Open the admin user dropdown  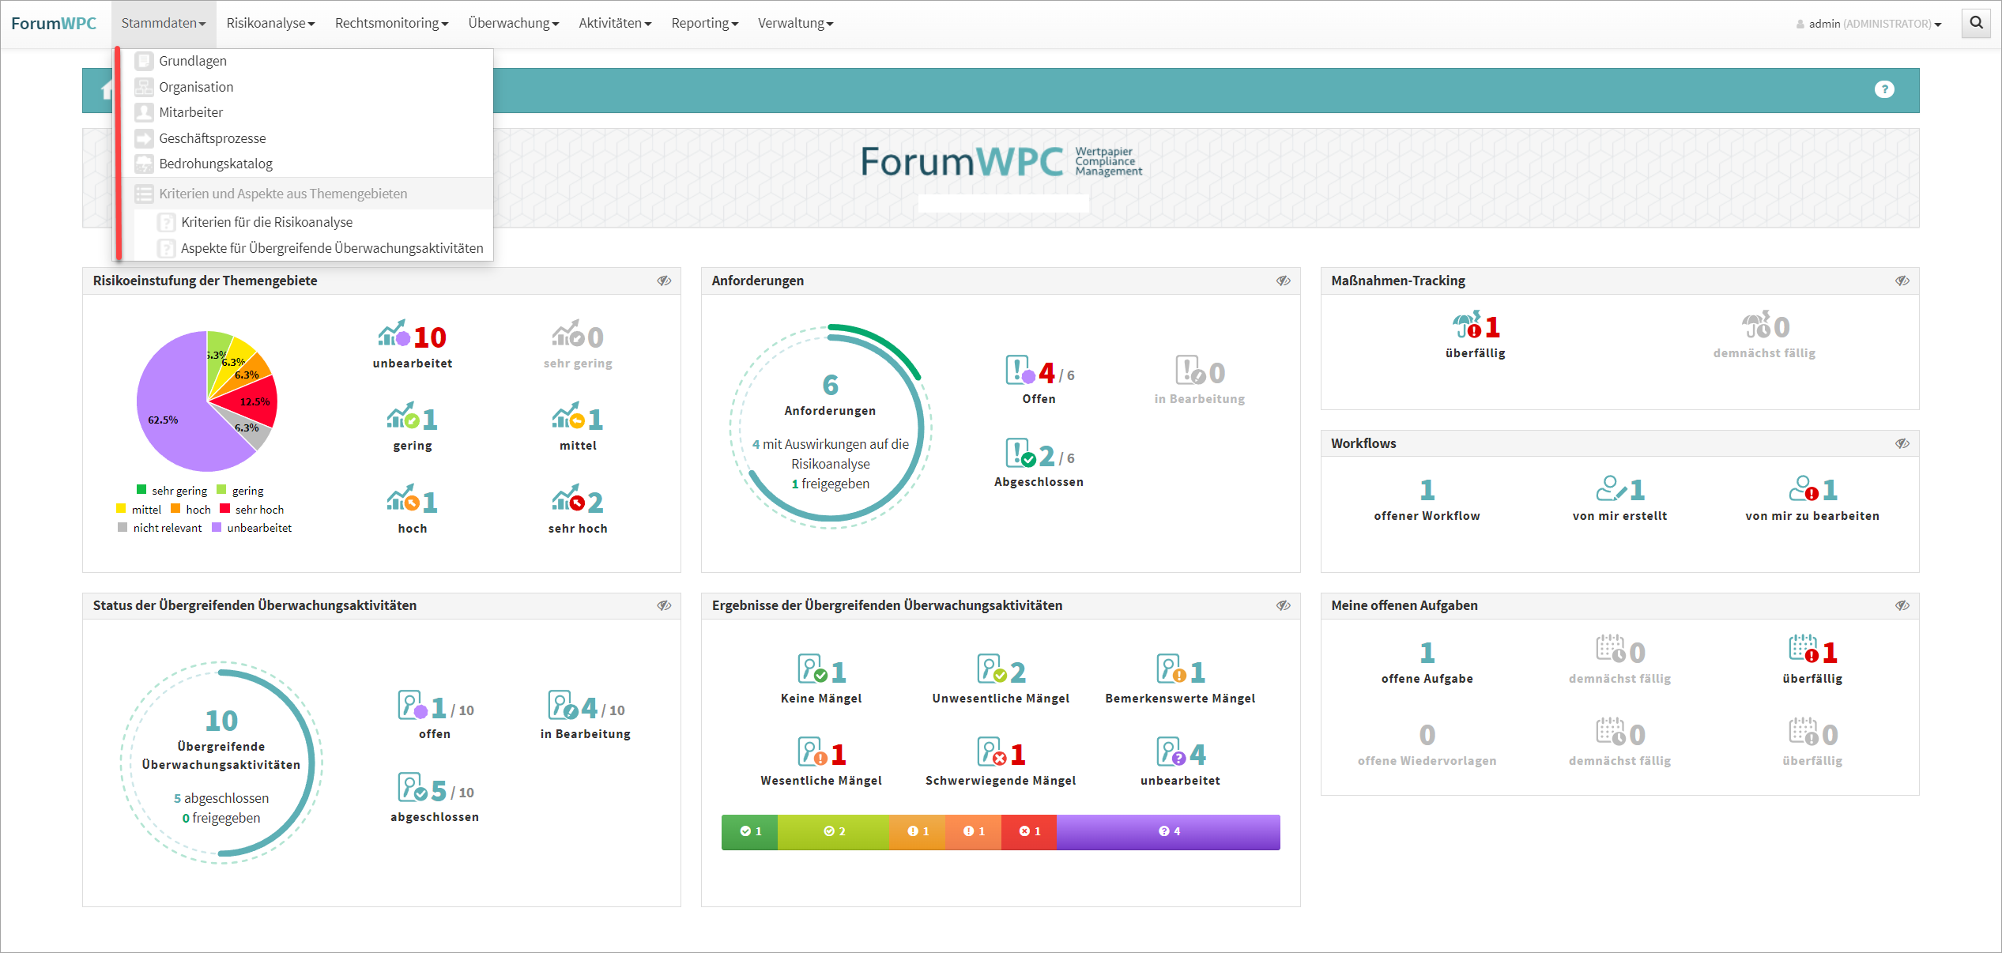(1869, 24)
